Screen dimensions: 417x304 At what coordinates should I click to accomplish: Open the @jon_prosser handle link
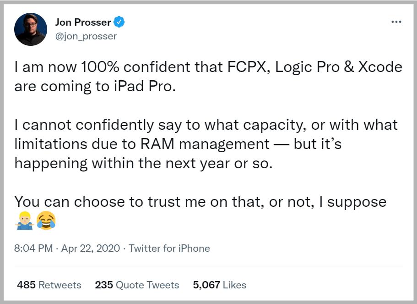pos(86,36)
